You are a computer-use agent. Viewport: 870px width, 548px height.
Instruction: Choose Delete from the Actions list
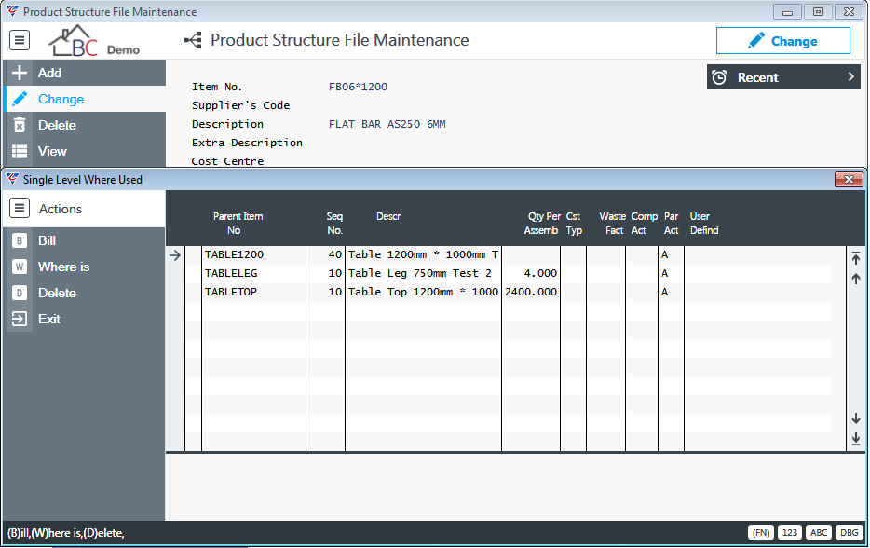(85, 293)
